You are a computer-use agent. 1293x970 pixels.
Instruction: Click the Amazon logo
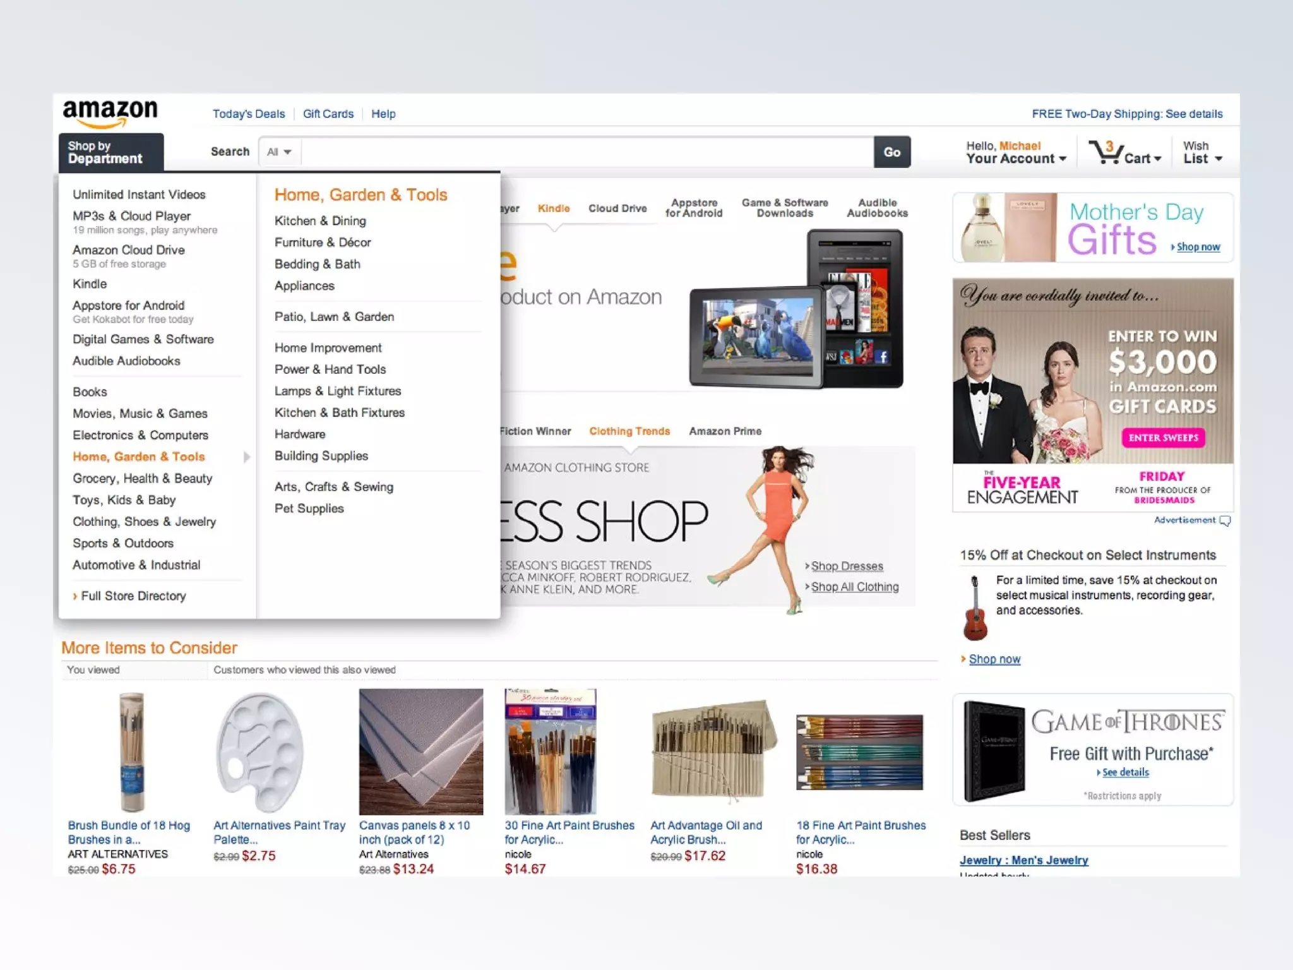coord(110,112)
